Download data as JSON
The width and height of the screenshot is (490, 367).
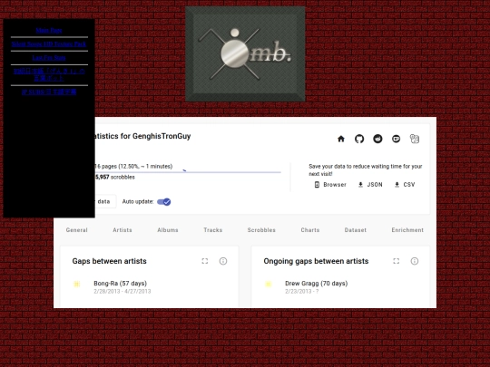pos(370,185)
